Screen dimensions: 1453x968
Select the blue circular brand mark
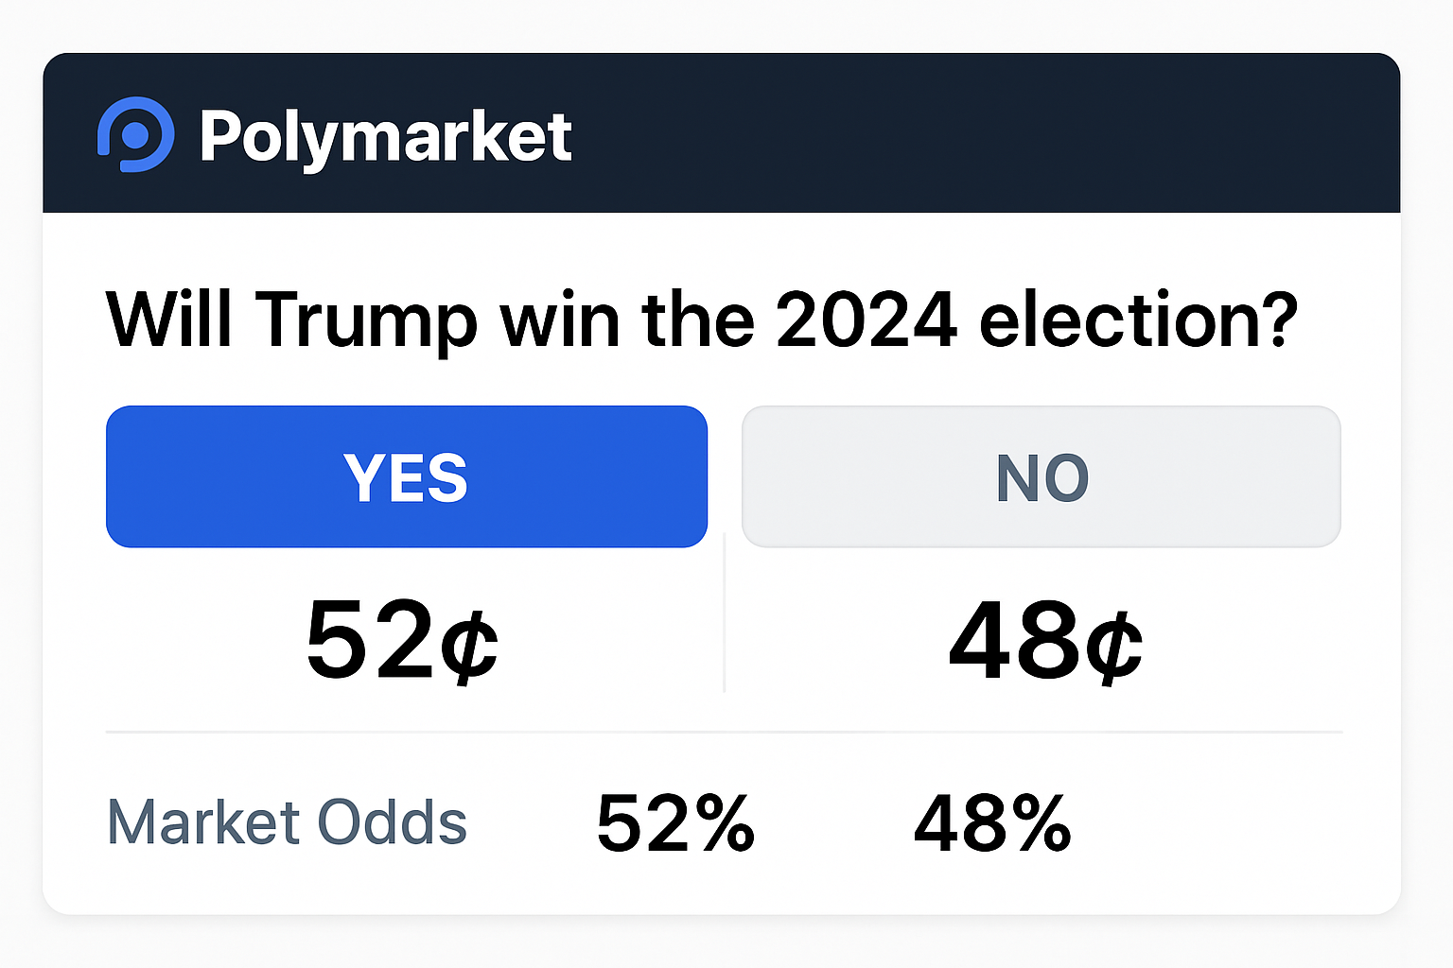click(x=136, y=136)
